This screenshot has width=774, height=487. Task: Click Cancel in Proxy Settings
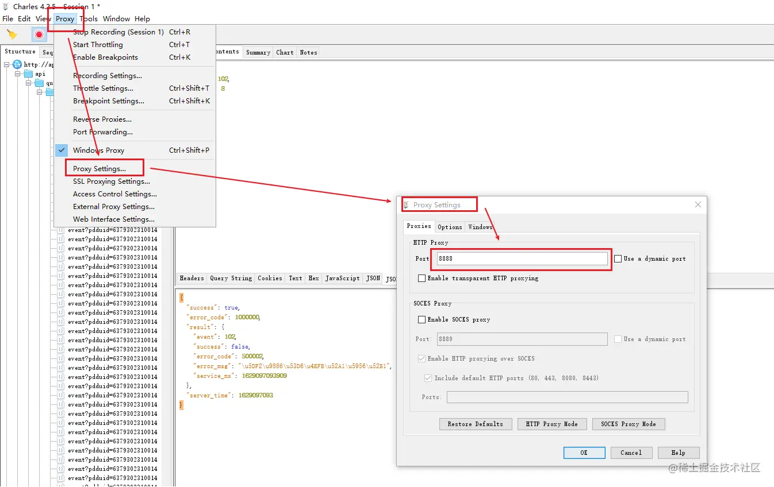click(631, 453)
